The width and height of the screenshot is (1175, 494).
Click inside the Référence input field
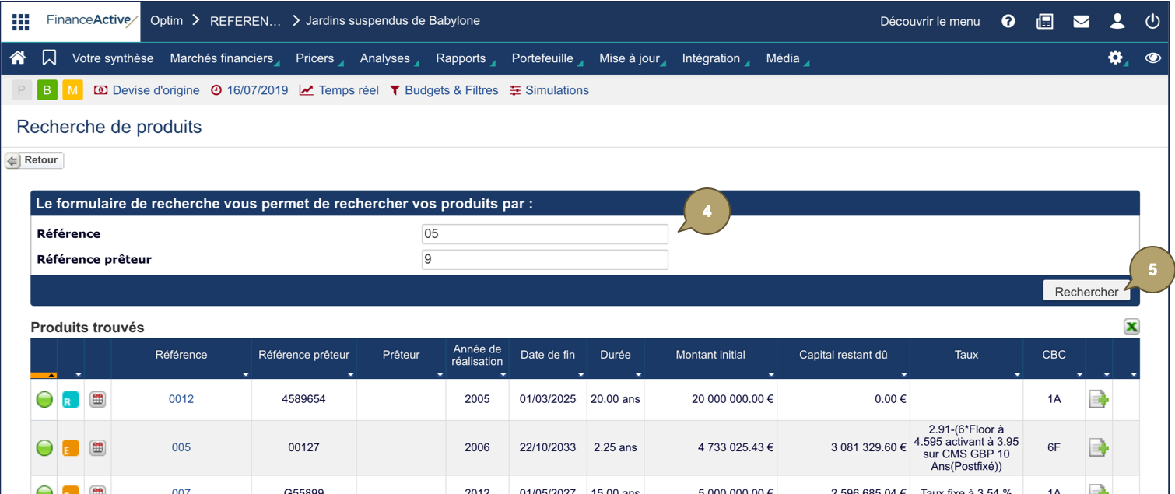click(x=545, y=233)
